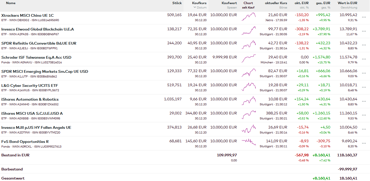
Task: Sort by Wert in EUR column
Action: 347,3
